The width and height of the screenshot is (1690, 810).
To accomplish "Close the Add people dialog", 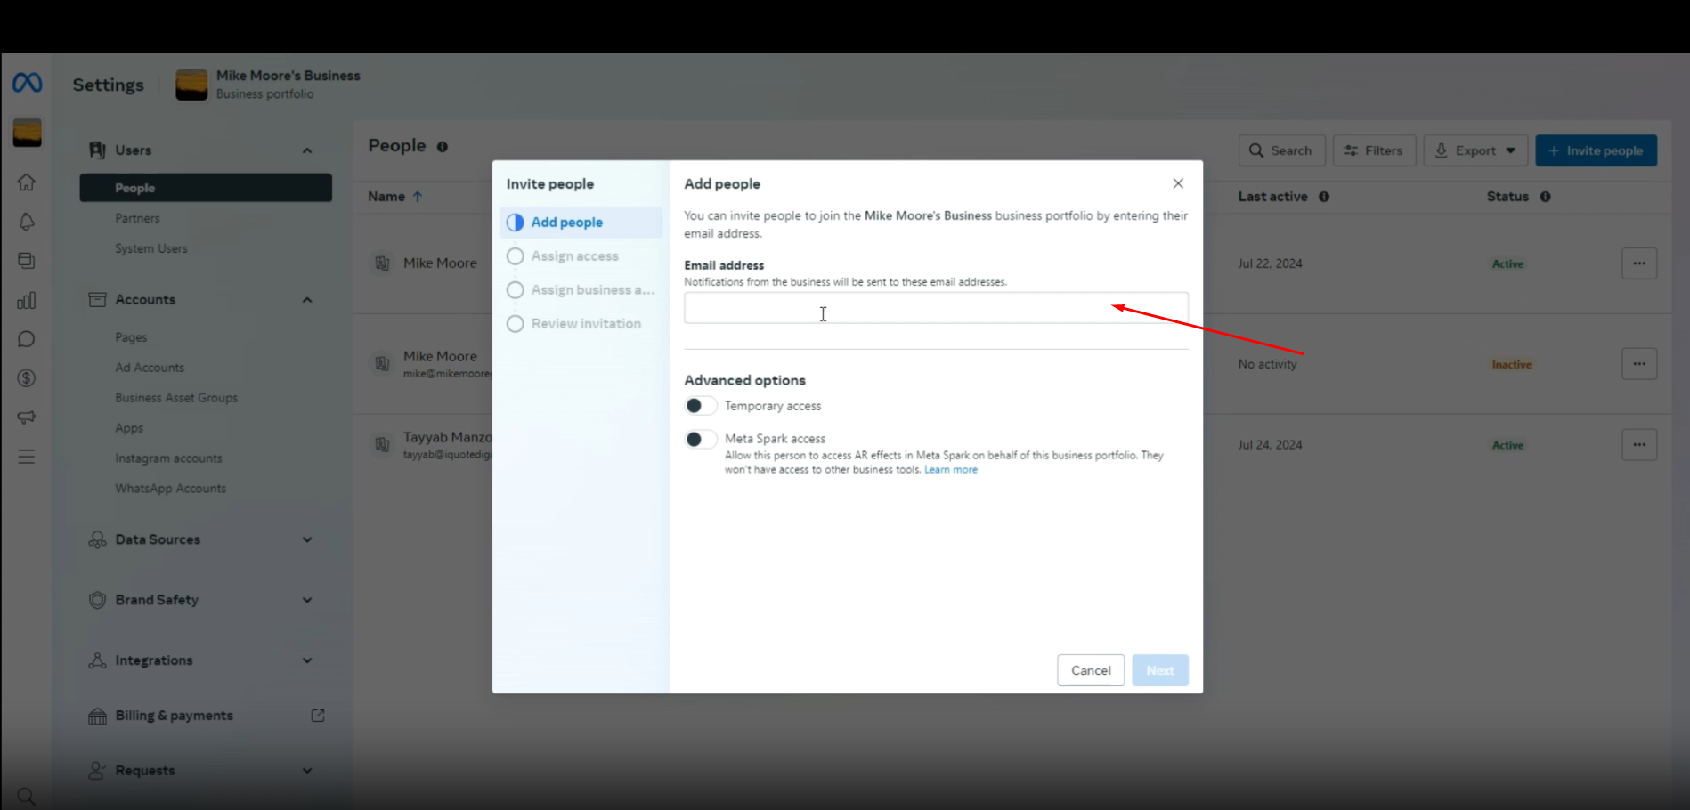I will (x=1178, y=183).
